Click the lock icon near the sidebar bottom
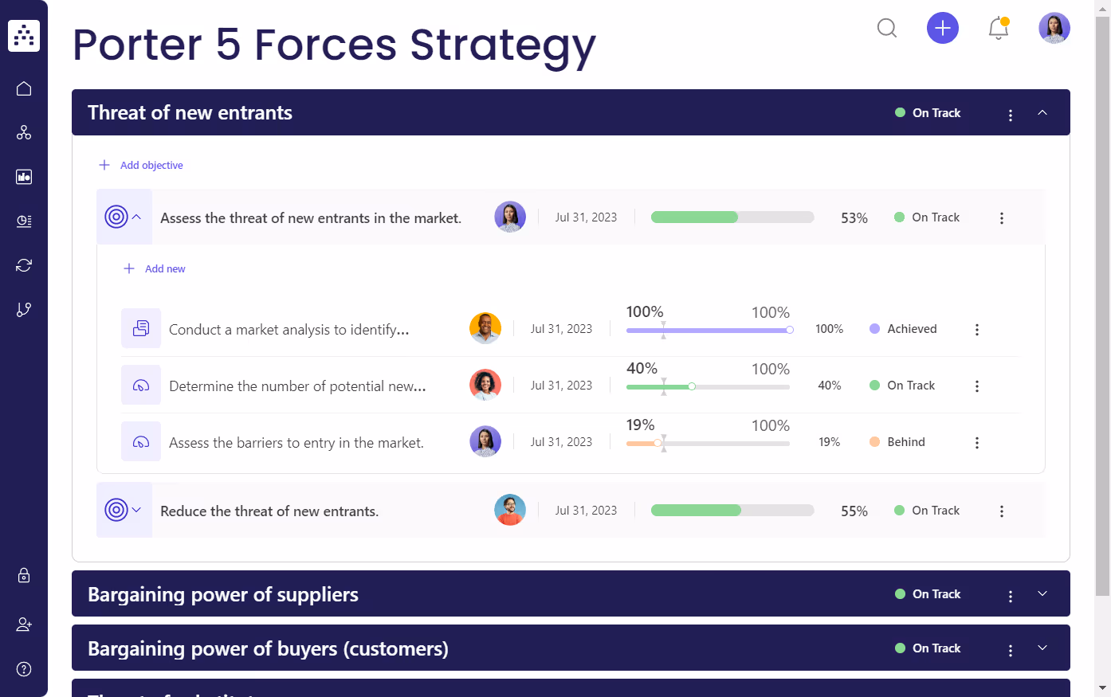Image resolution: width=1111 pixels, height=697 pixels. coord(24,575)
